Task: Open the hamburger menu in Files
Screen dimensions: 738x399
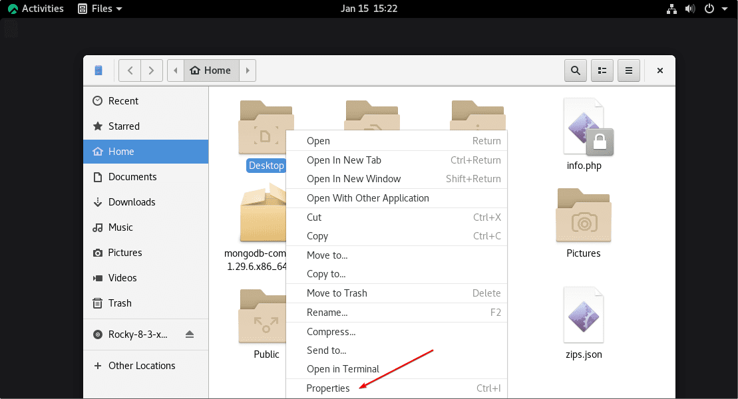Action: tap(628, 70)
